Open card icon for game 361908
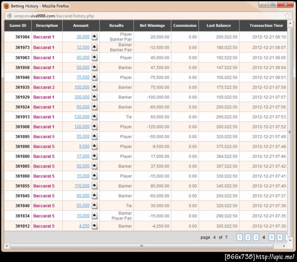The width and height of the screenshot is (297, 262). point(95,126)
